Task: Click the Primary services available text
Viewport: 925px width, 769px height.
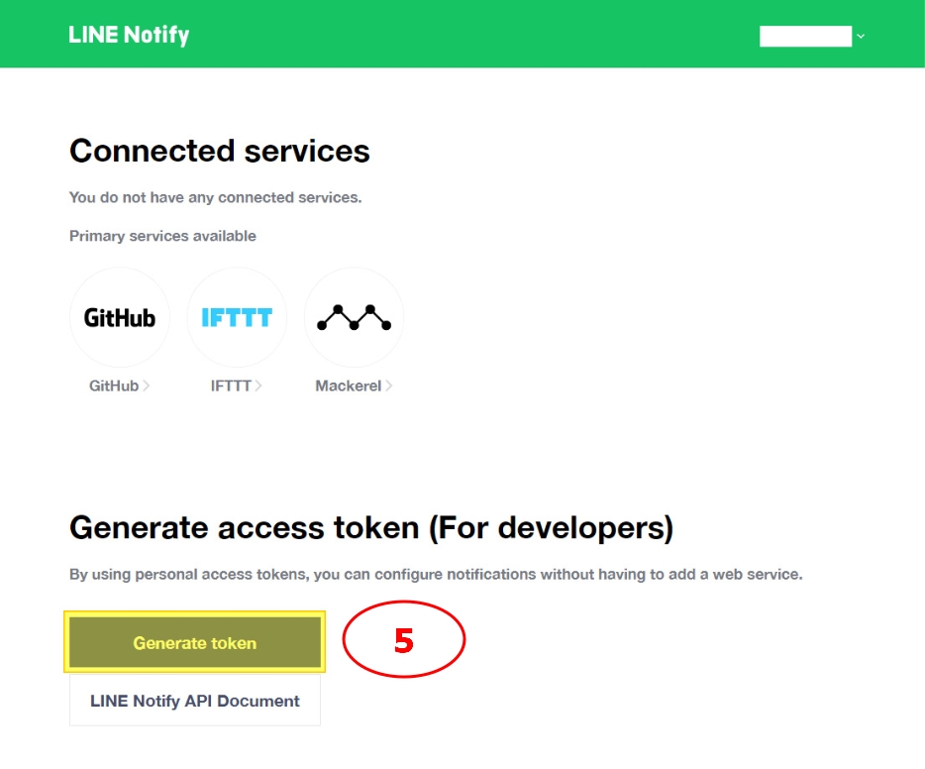Action: 162,236
